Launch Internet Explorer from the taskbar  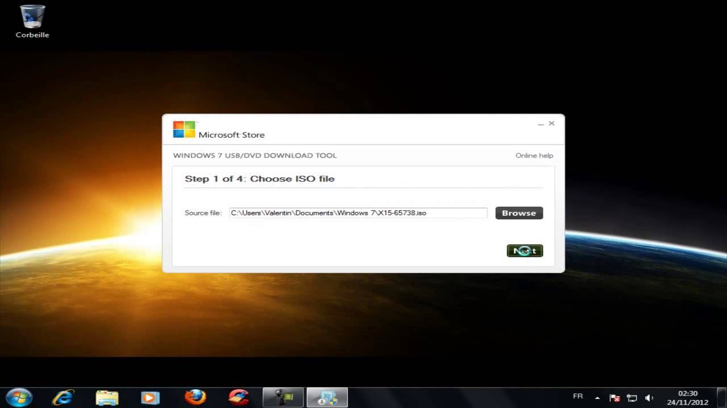tap(63, 397)
